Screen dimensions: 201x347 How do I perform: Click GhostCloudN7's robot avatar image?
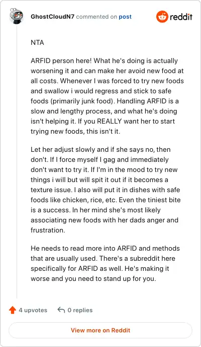17,16
